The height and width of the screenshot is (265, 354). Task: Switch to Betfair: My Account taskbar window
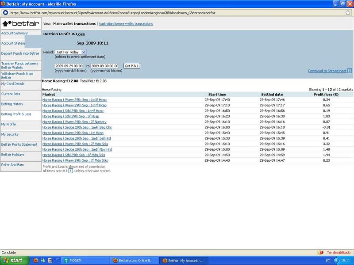coord(184,261)
